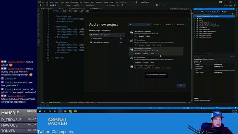Click the Home icon in Solution Explorer toolbar
The image size is (238, 134).
coord(200,12)
